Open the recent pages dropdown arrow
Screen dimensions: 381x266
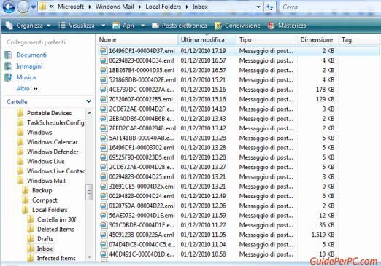(33, 7)
